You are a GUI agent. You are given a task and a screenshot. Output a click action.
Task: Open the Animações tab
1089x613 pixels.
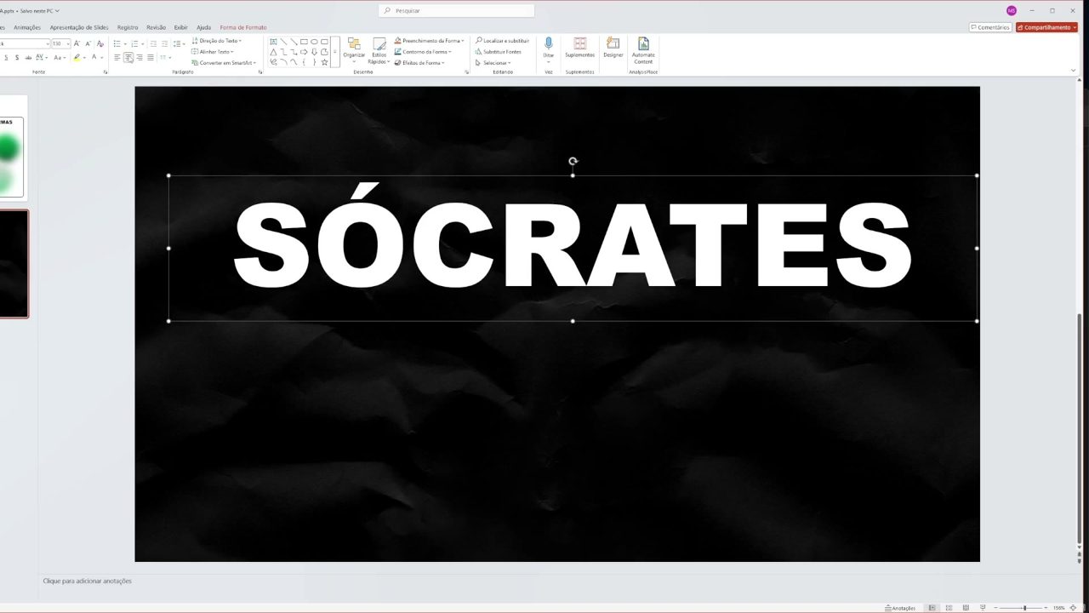[x=27, y=27]
